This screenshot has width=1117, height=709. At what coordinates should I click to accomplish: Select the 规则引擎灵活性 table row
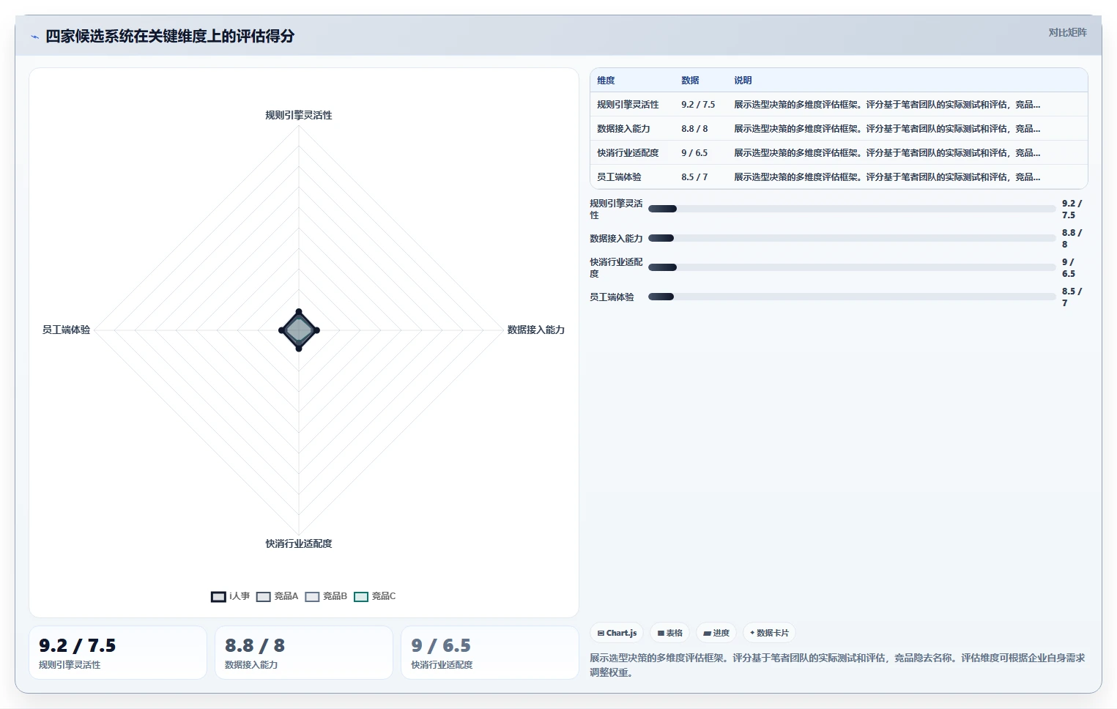[839, 105]
